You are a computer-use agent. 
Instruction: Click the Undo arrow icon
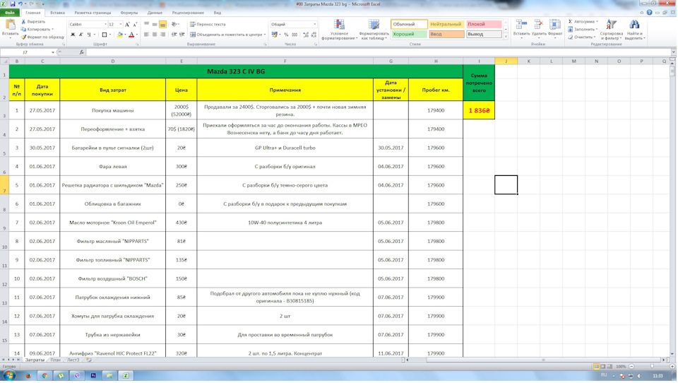click(20, 4)
